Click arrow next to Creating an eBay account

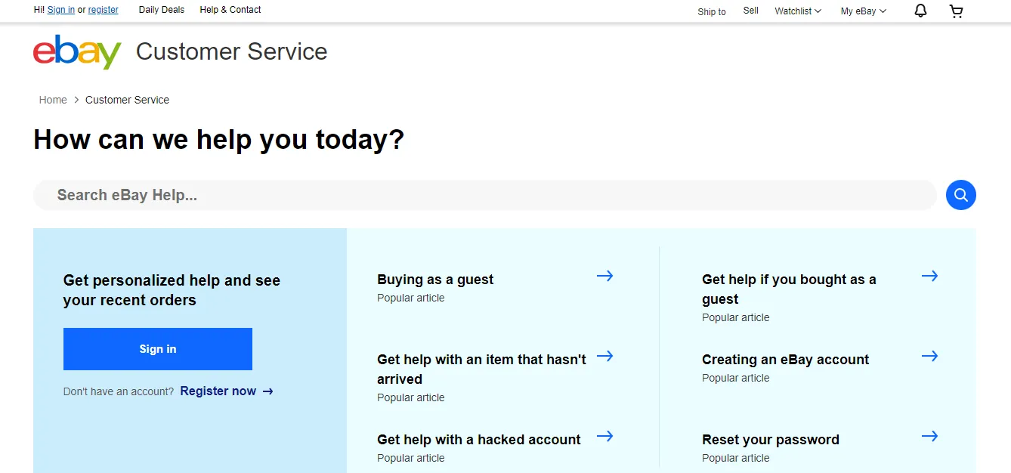pos(929,356)
